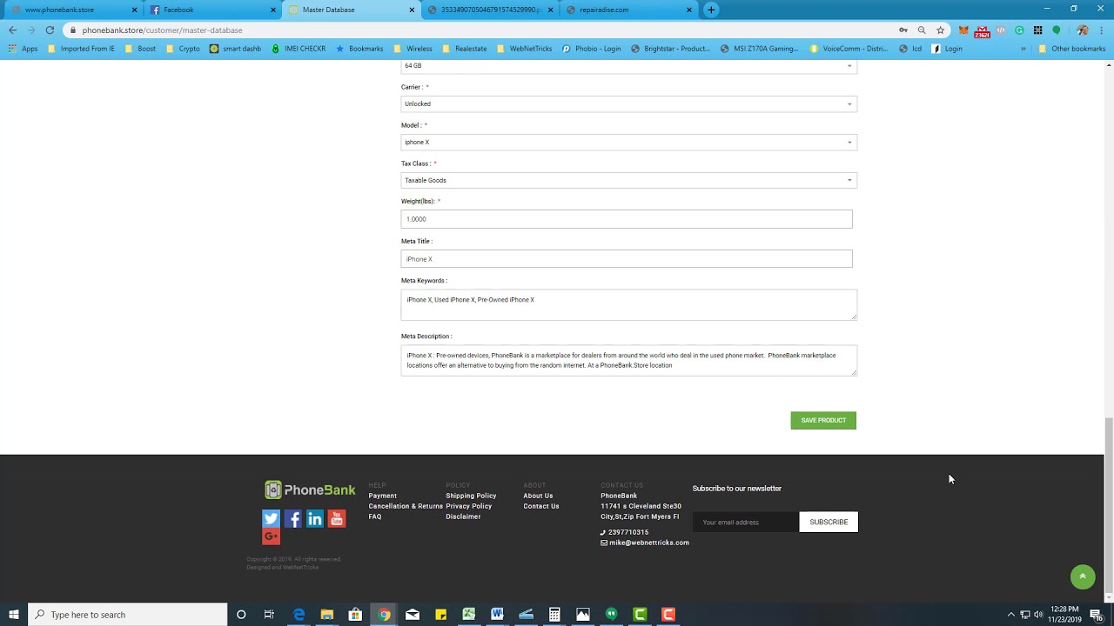Click the Windows taskbar search box
The width and height of the screenshot is (1114, 626).
point(128,615)
